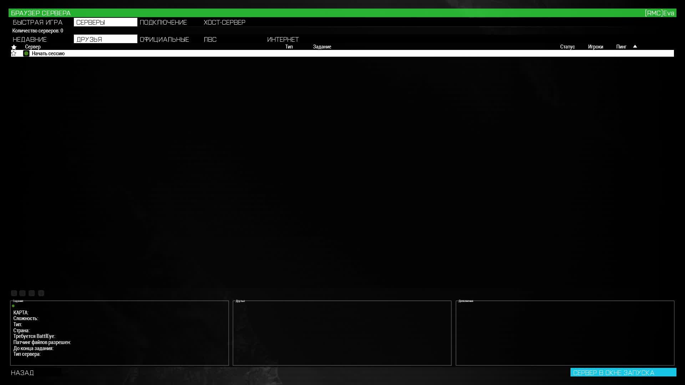Open the ХОСТ-СЕРВЕР tab
This screenshot has height=385, width=685.
click(x=224, y=22)
